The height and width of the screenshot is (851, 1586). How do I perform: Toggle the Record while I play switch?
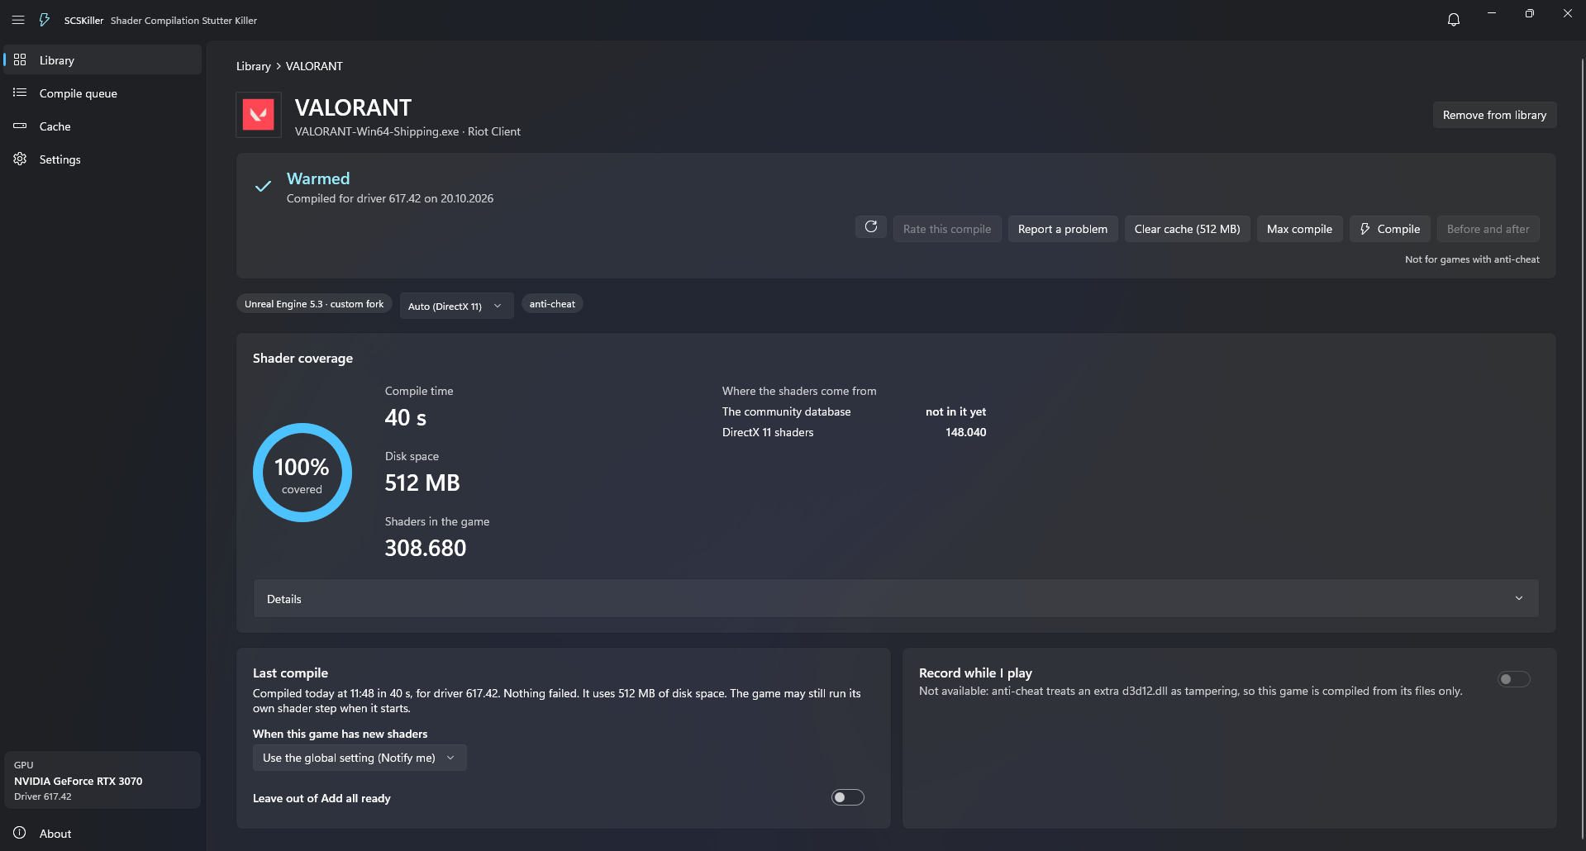click(1514, 679)
